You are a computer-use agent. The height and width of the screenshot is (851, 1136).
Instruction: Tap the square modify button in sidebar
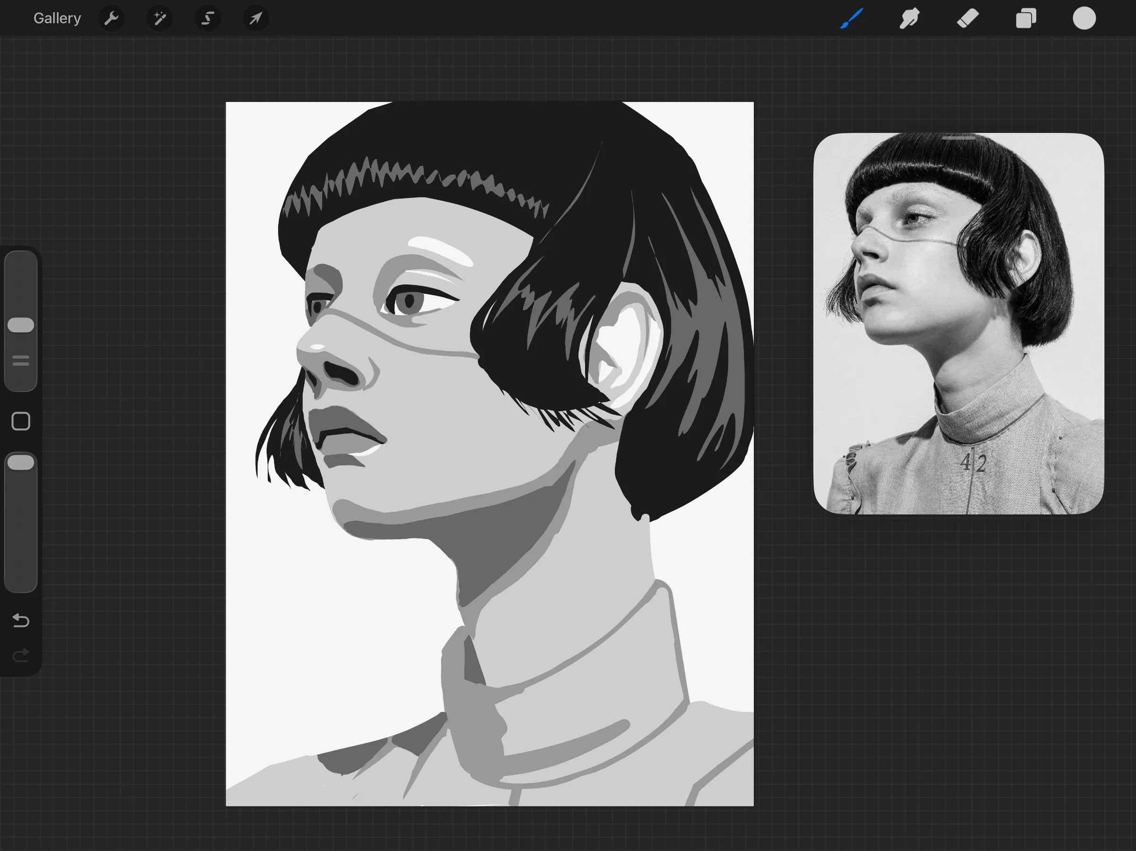pos(21,421)
